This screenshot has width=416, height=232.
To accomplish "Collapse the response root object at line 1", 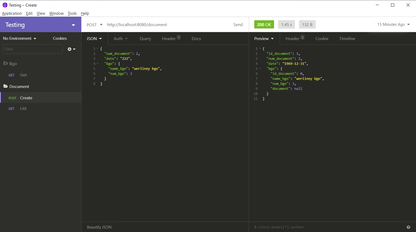I will (x=260, y=49).
